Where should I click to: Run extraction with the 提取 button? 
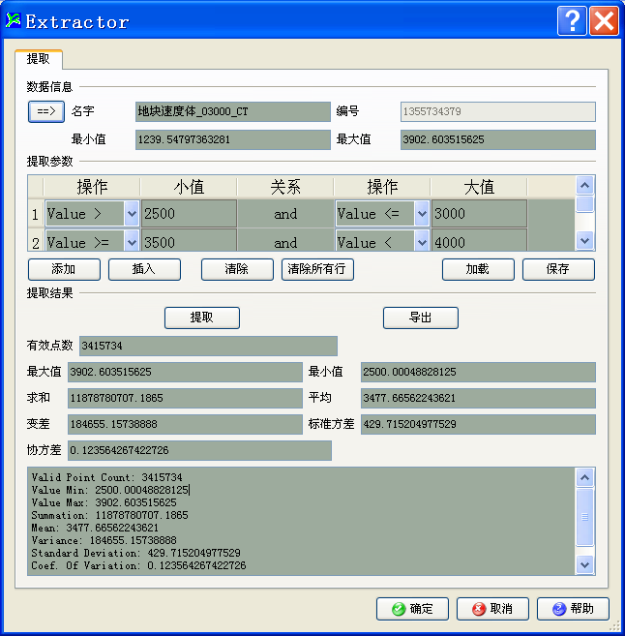202,318
